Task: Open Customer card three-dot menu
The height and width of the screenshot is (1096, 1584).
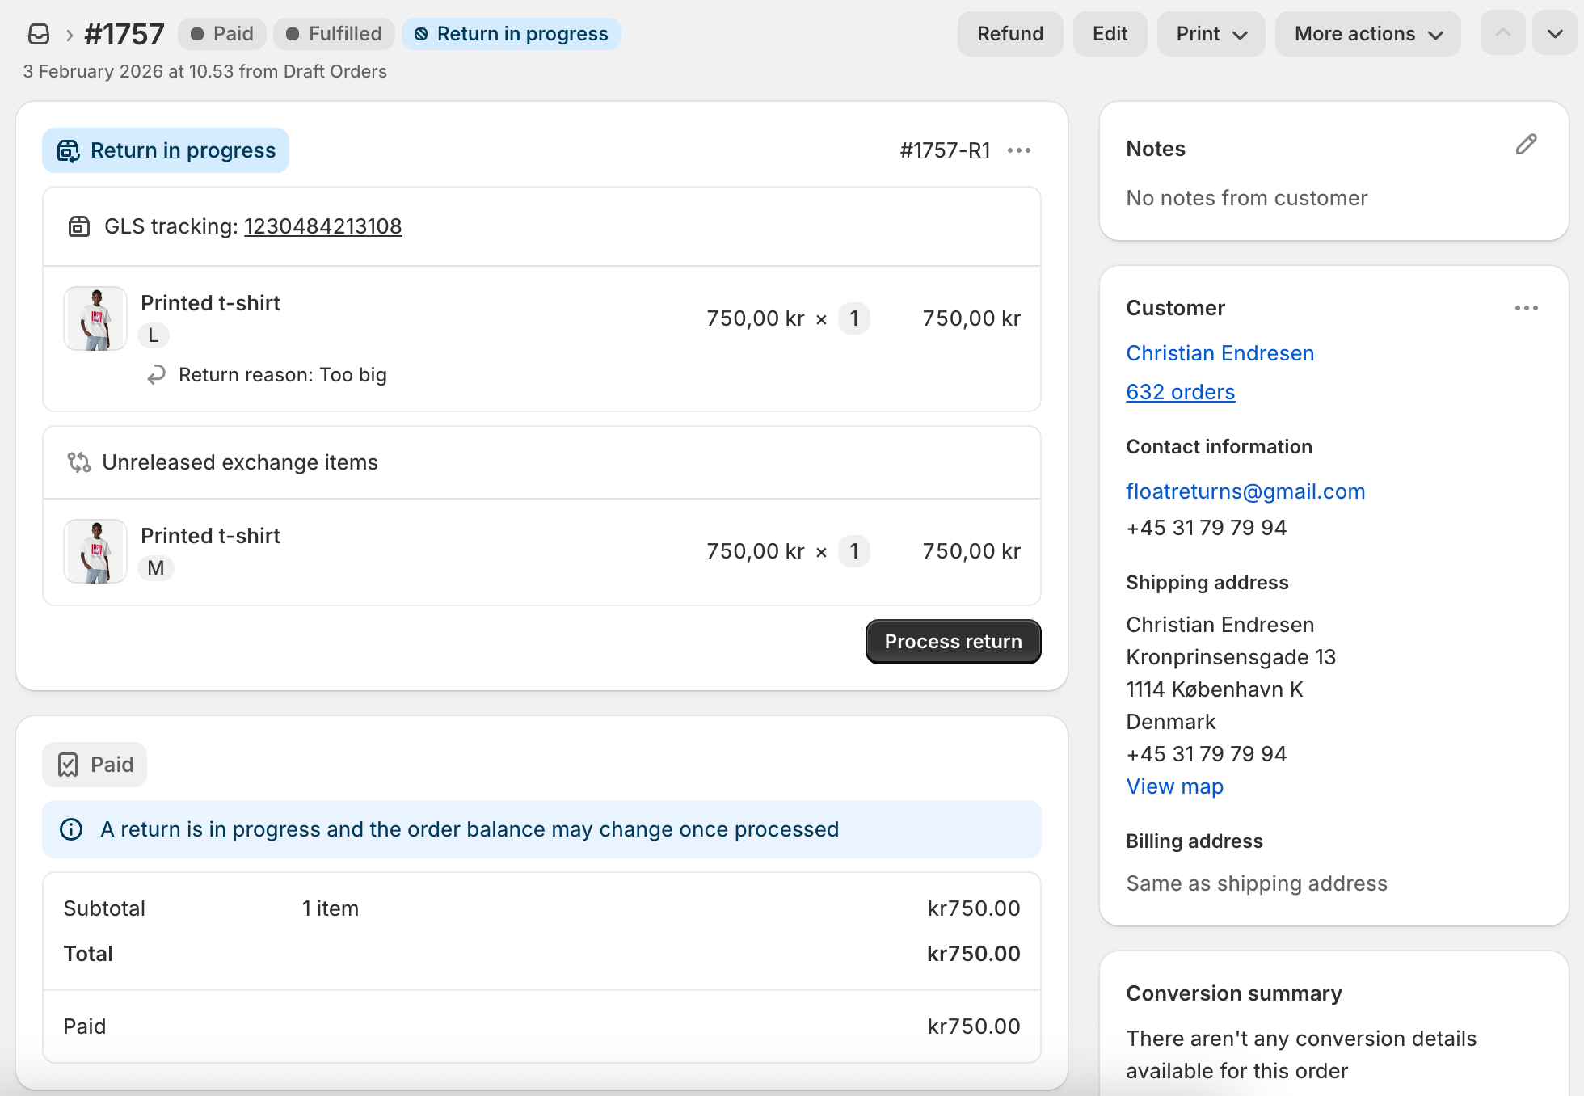Action: click(x=1526, y=308)
